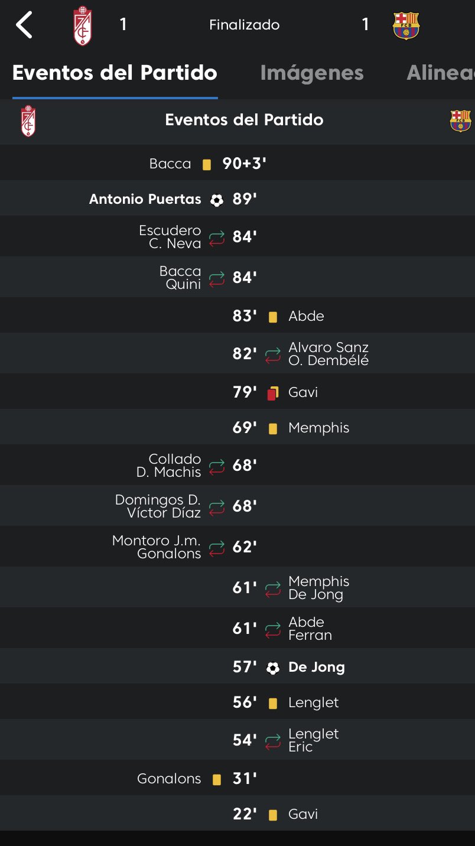Tap the Granada crest in the events header
Image resolution: width=475 pixels, height=846 pixels.
(x=28, y=121)
